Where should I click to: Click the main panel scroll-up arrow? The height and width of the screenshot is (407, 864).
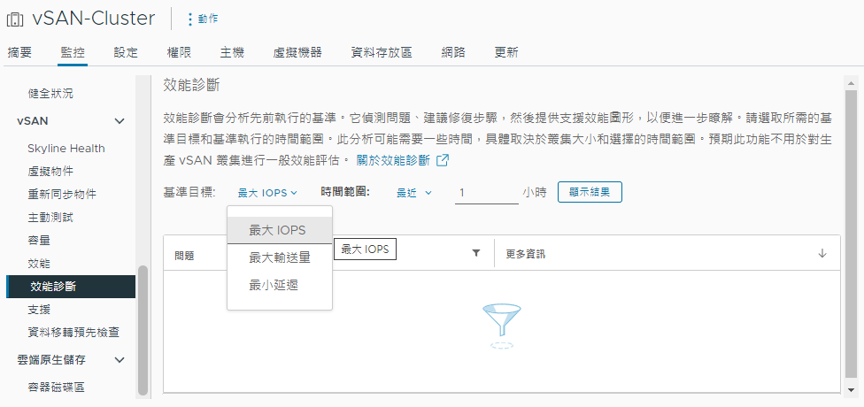pos(851,84)
